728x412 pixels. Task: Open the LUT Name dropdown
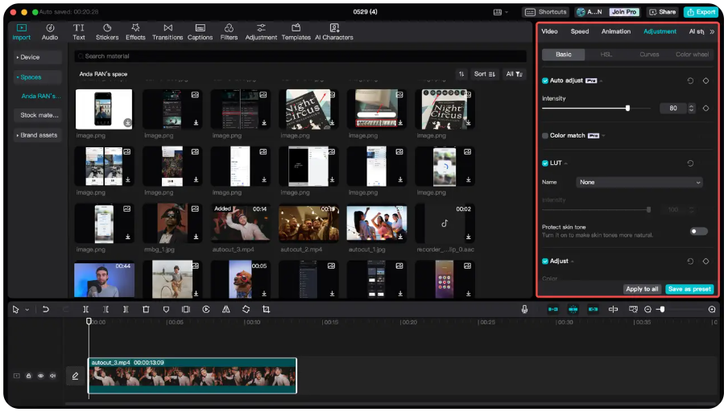click(639, 183)
